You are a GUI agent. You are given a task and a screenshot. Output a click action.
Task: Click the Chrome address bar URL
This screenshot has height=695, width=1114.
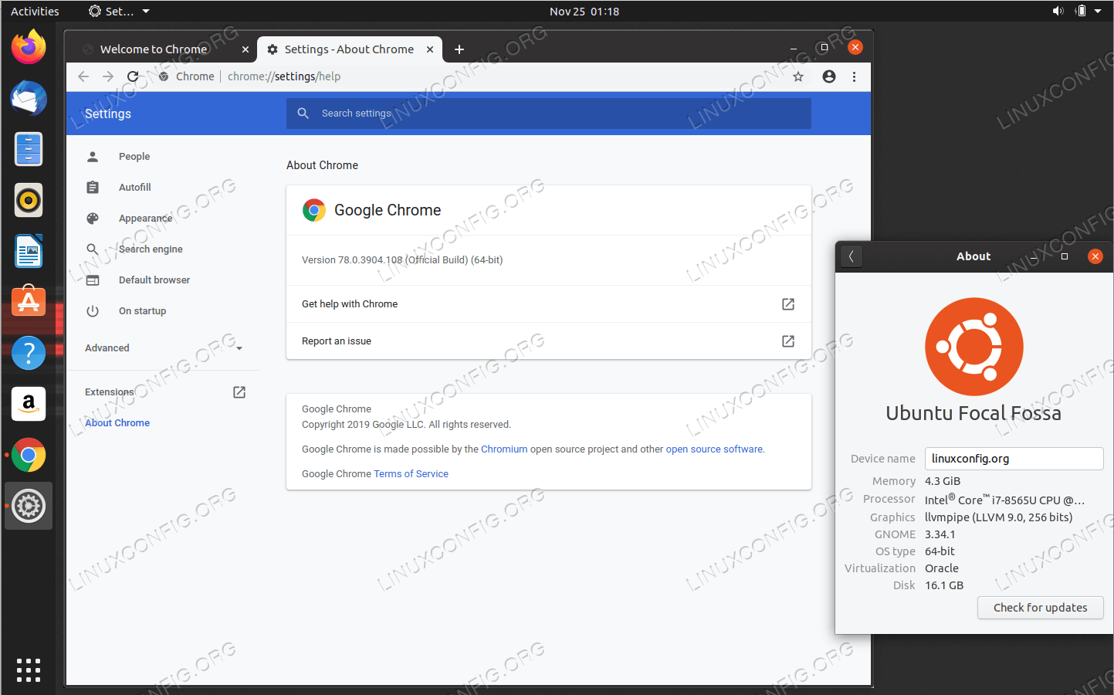(284, 76)
